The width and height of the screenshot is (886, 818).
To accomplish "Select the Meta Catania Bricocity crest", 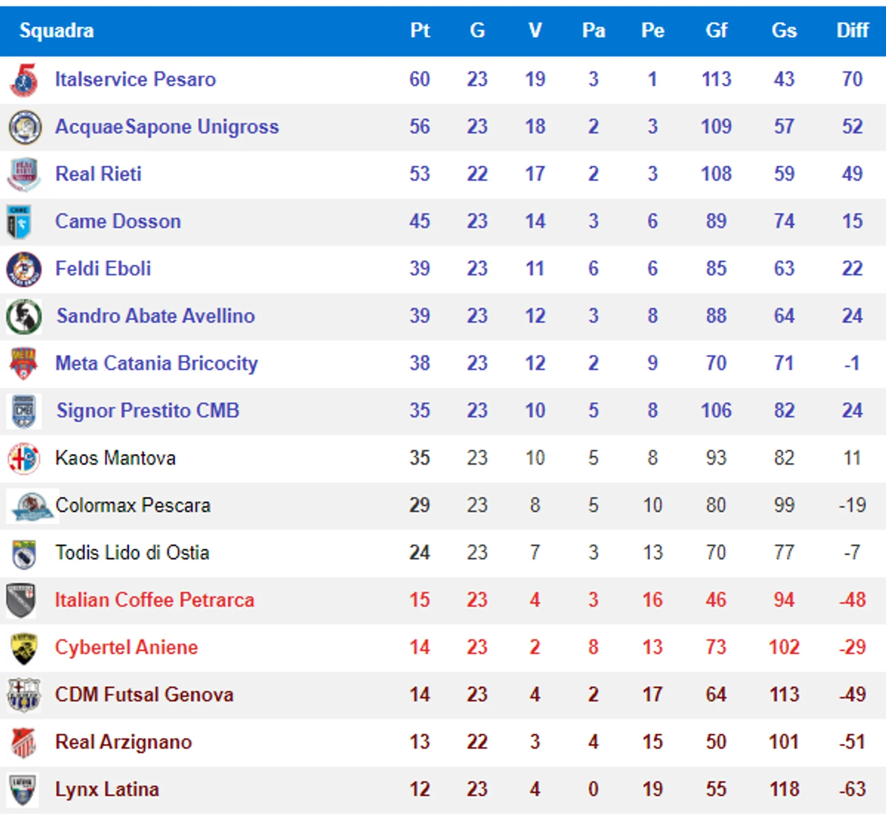I will click(x=24, y=363).
